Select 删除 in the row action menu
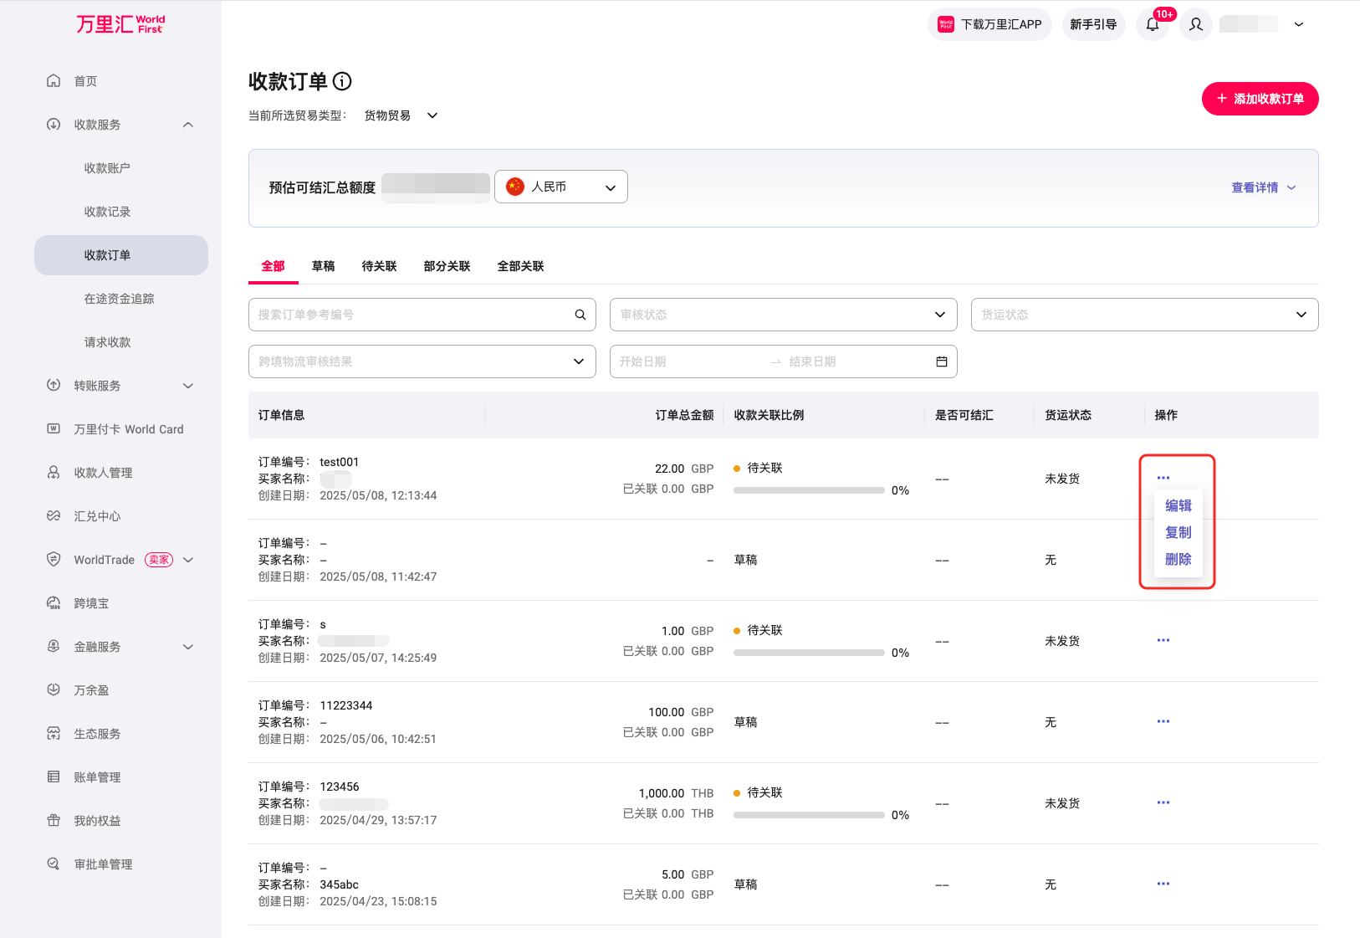 [1178, 559]
